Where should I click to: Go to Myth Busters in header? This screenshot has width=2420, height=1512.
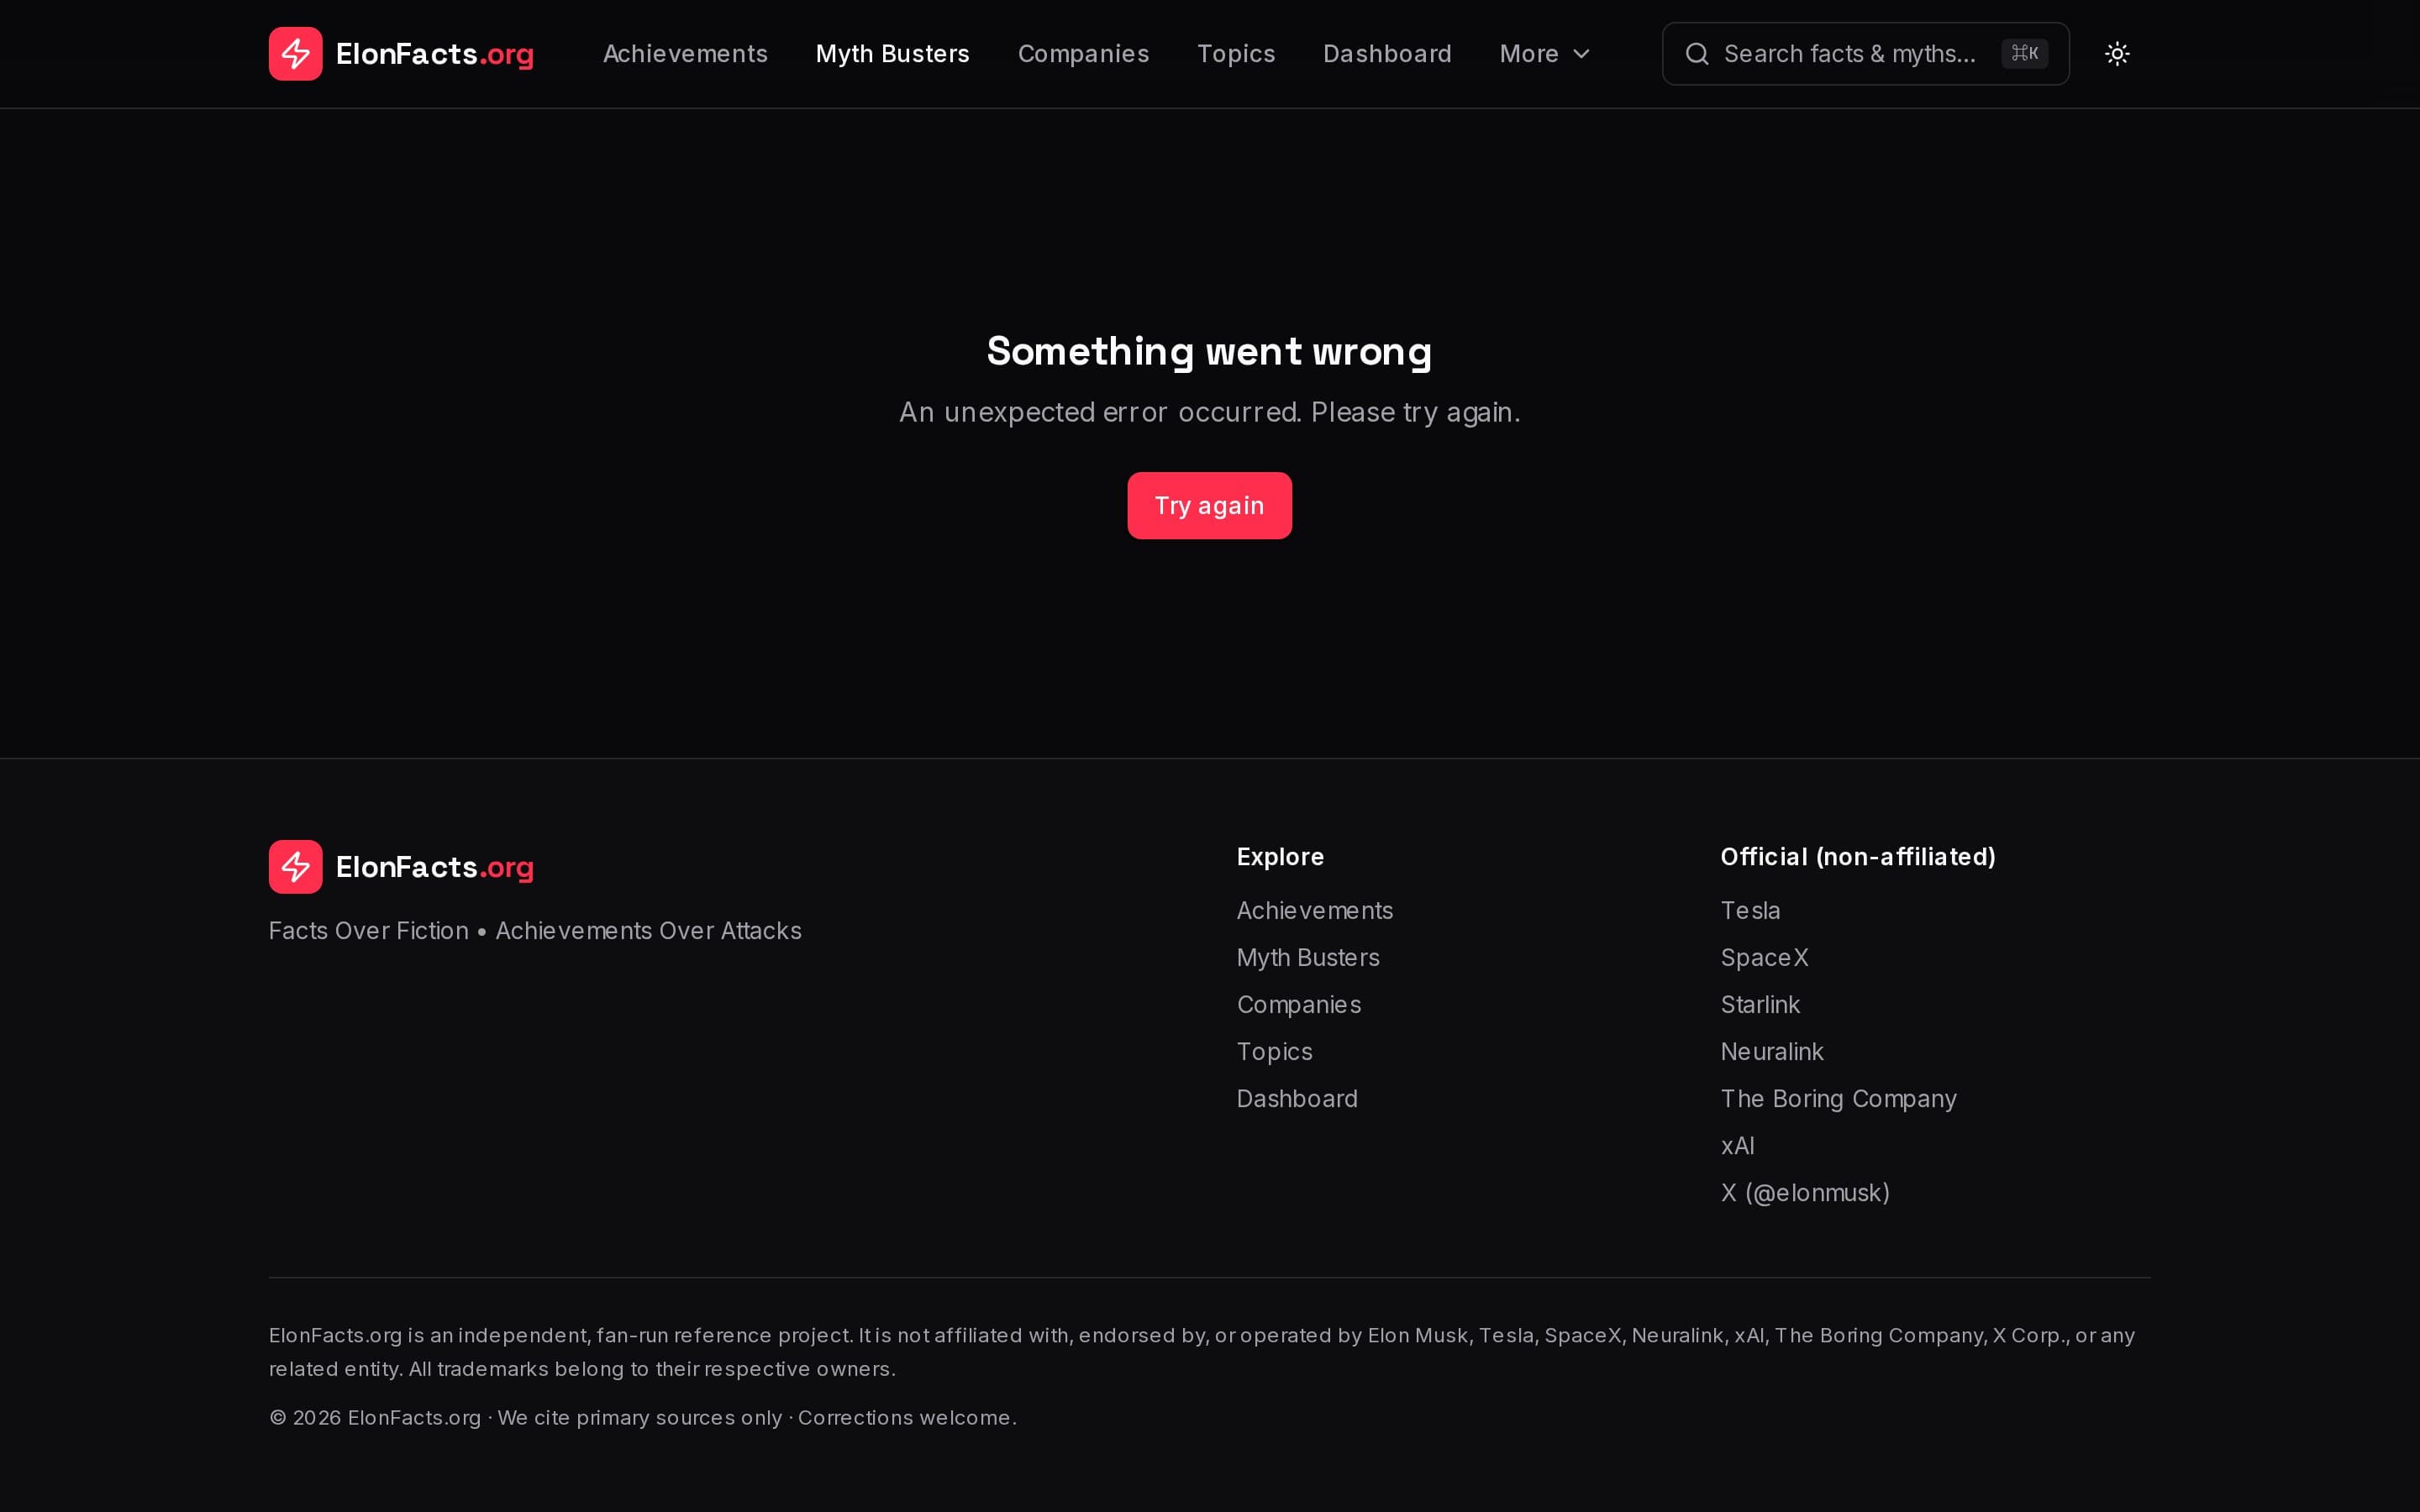pos(892,54)
